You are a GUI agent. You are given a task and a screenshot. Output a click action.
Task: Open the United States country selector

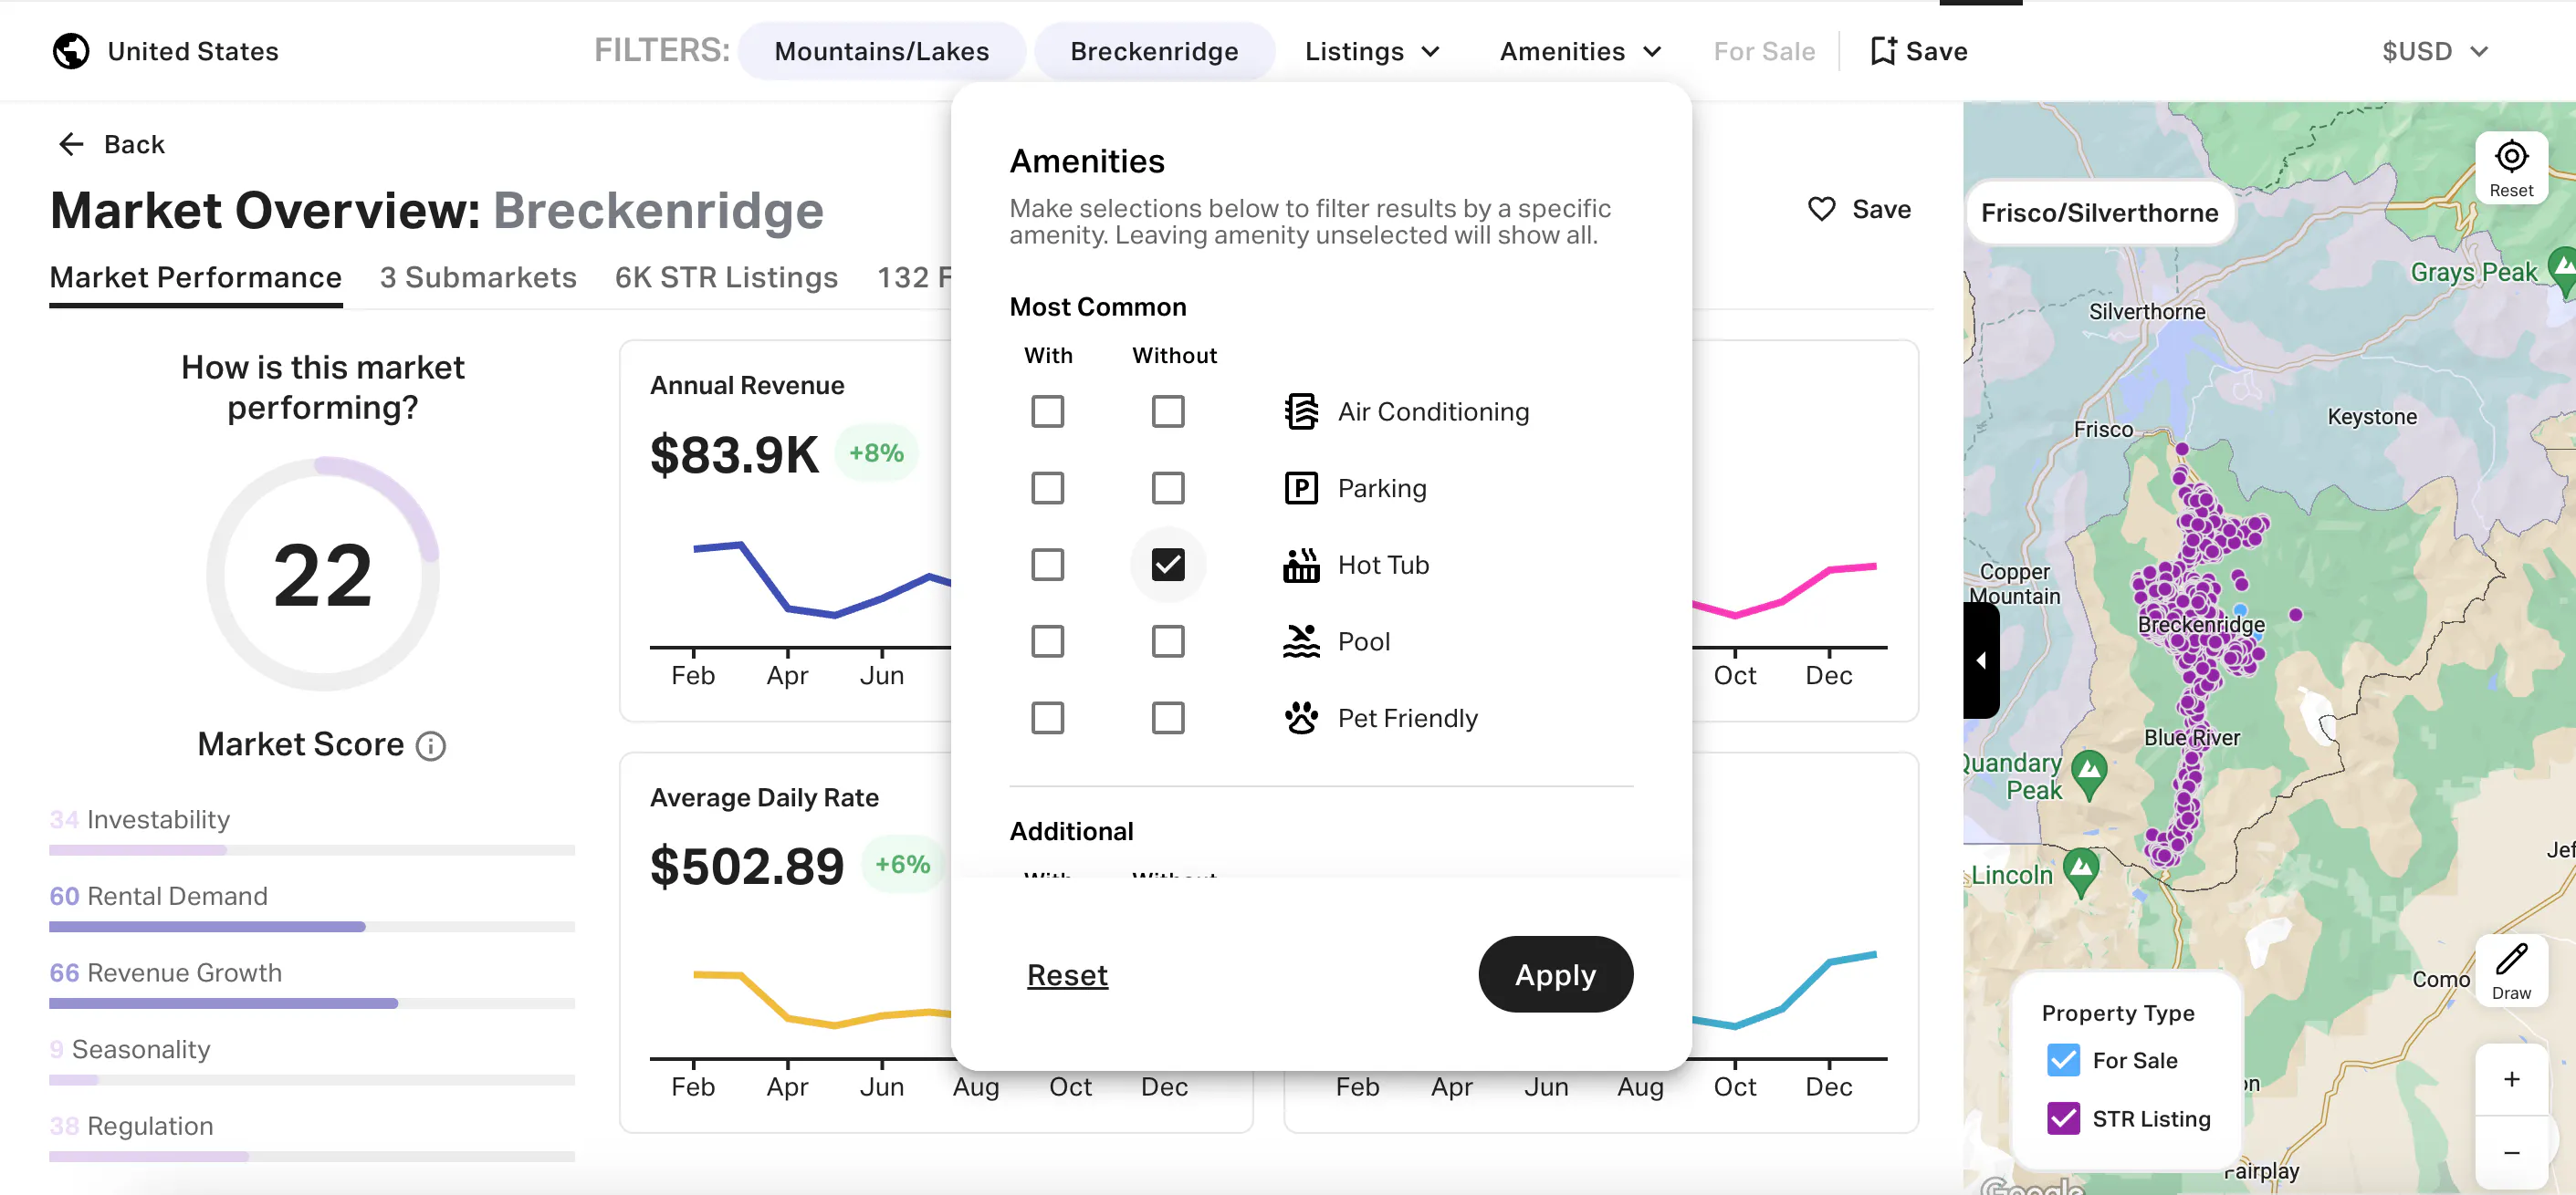tap(166, 51)
